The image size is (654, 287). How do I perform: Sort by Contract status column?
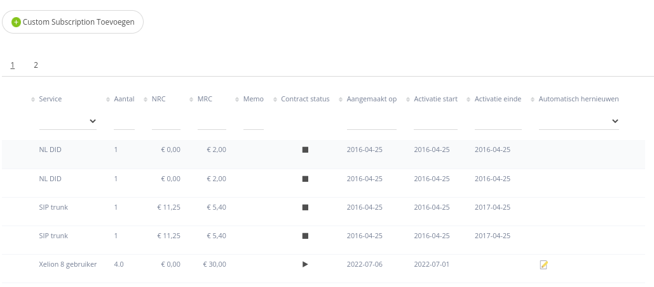pos(275,99)
